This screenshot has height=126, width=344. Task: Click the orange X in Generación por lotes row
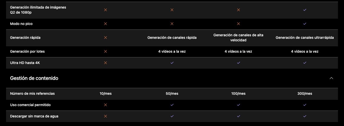point(106,51)
